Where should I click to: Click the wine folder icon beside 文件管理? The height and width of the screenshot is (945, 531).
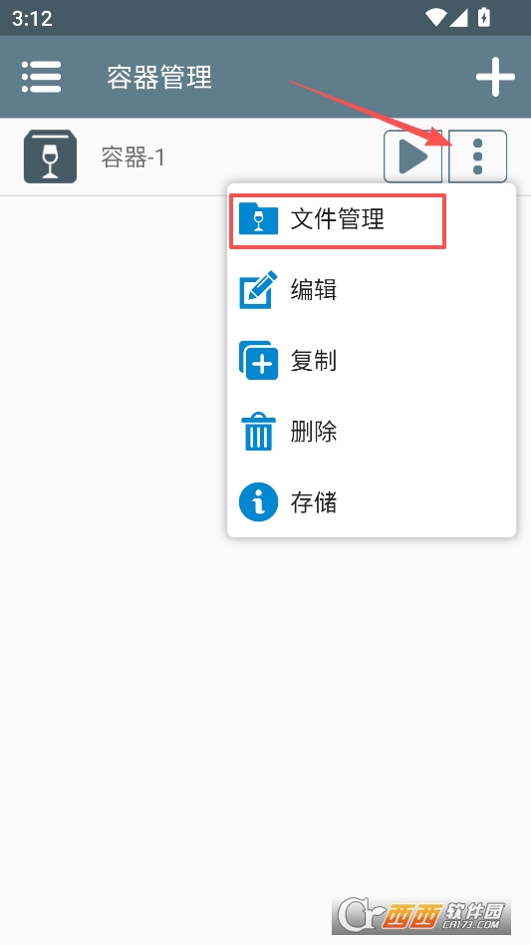pyautogui.click(x=258, y=218)
